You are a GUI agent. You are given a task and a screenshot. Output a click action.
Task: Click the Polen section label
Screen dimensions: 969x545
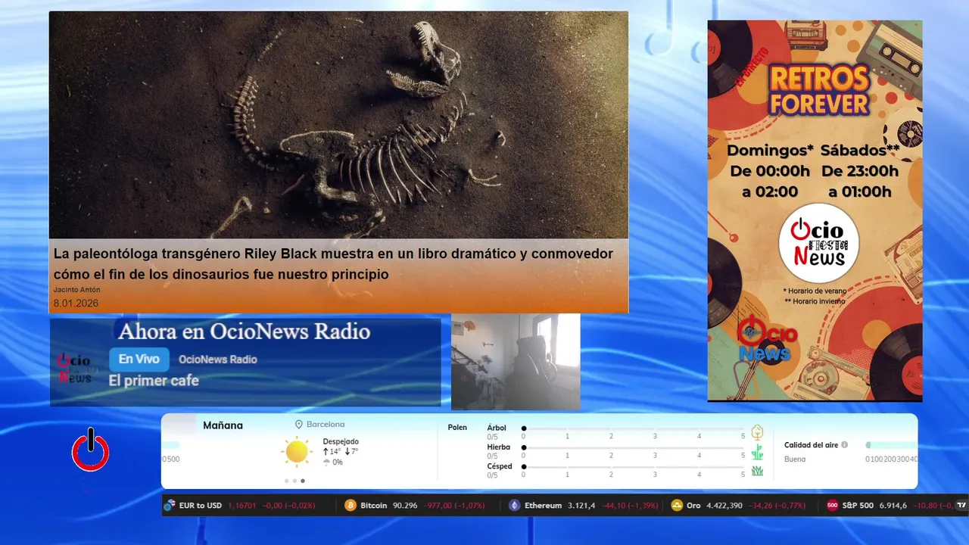(457, 428)
